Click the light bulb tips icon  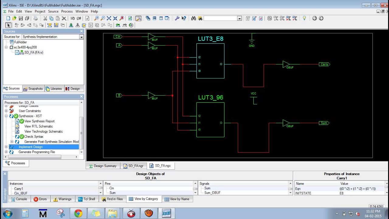pos(304,18)
